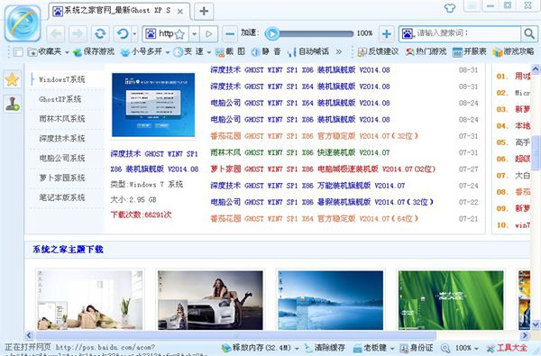Open 游戏攻略 game guides
This screenshot has width=541, height=356.
pyautogui.click(x=513, y=51)
